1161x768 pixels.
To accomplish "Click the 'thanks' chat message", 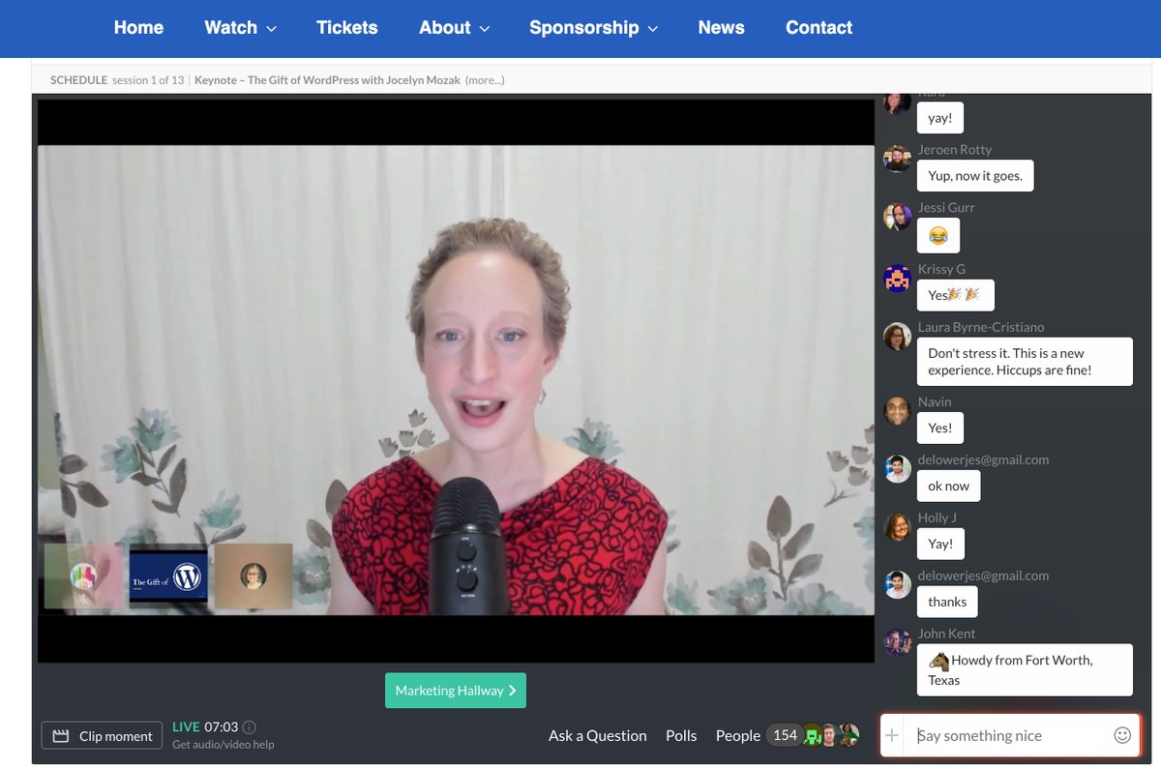I will click(x=947, y=602).
